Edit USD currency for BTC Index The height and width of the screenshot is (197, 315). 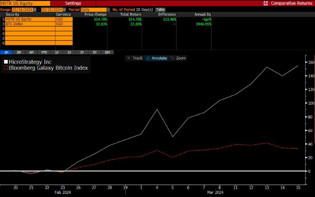pos(64,24)
